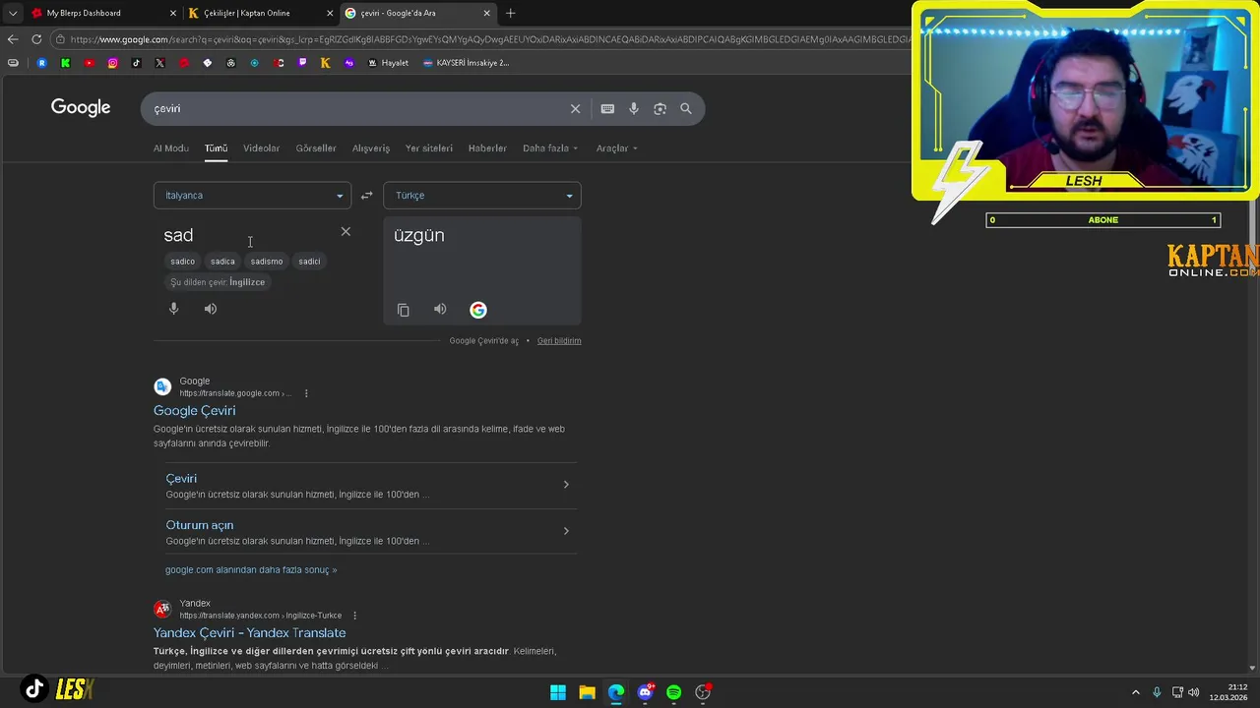Copy the translation 'üzgün'

coord(404,310)
